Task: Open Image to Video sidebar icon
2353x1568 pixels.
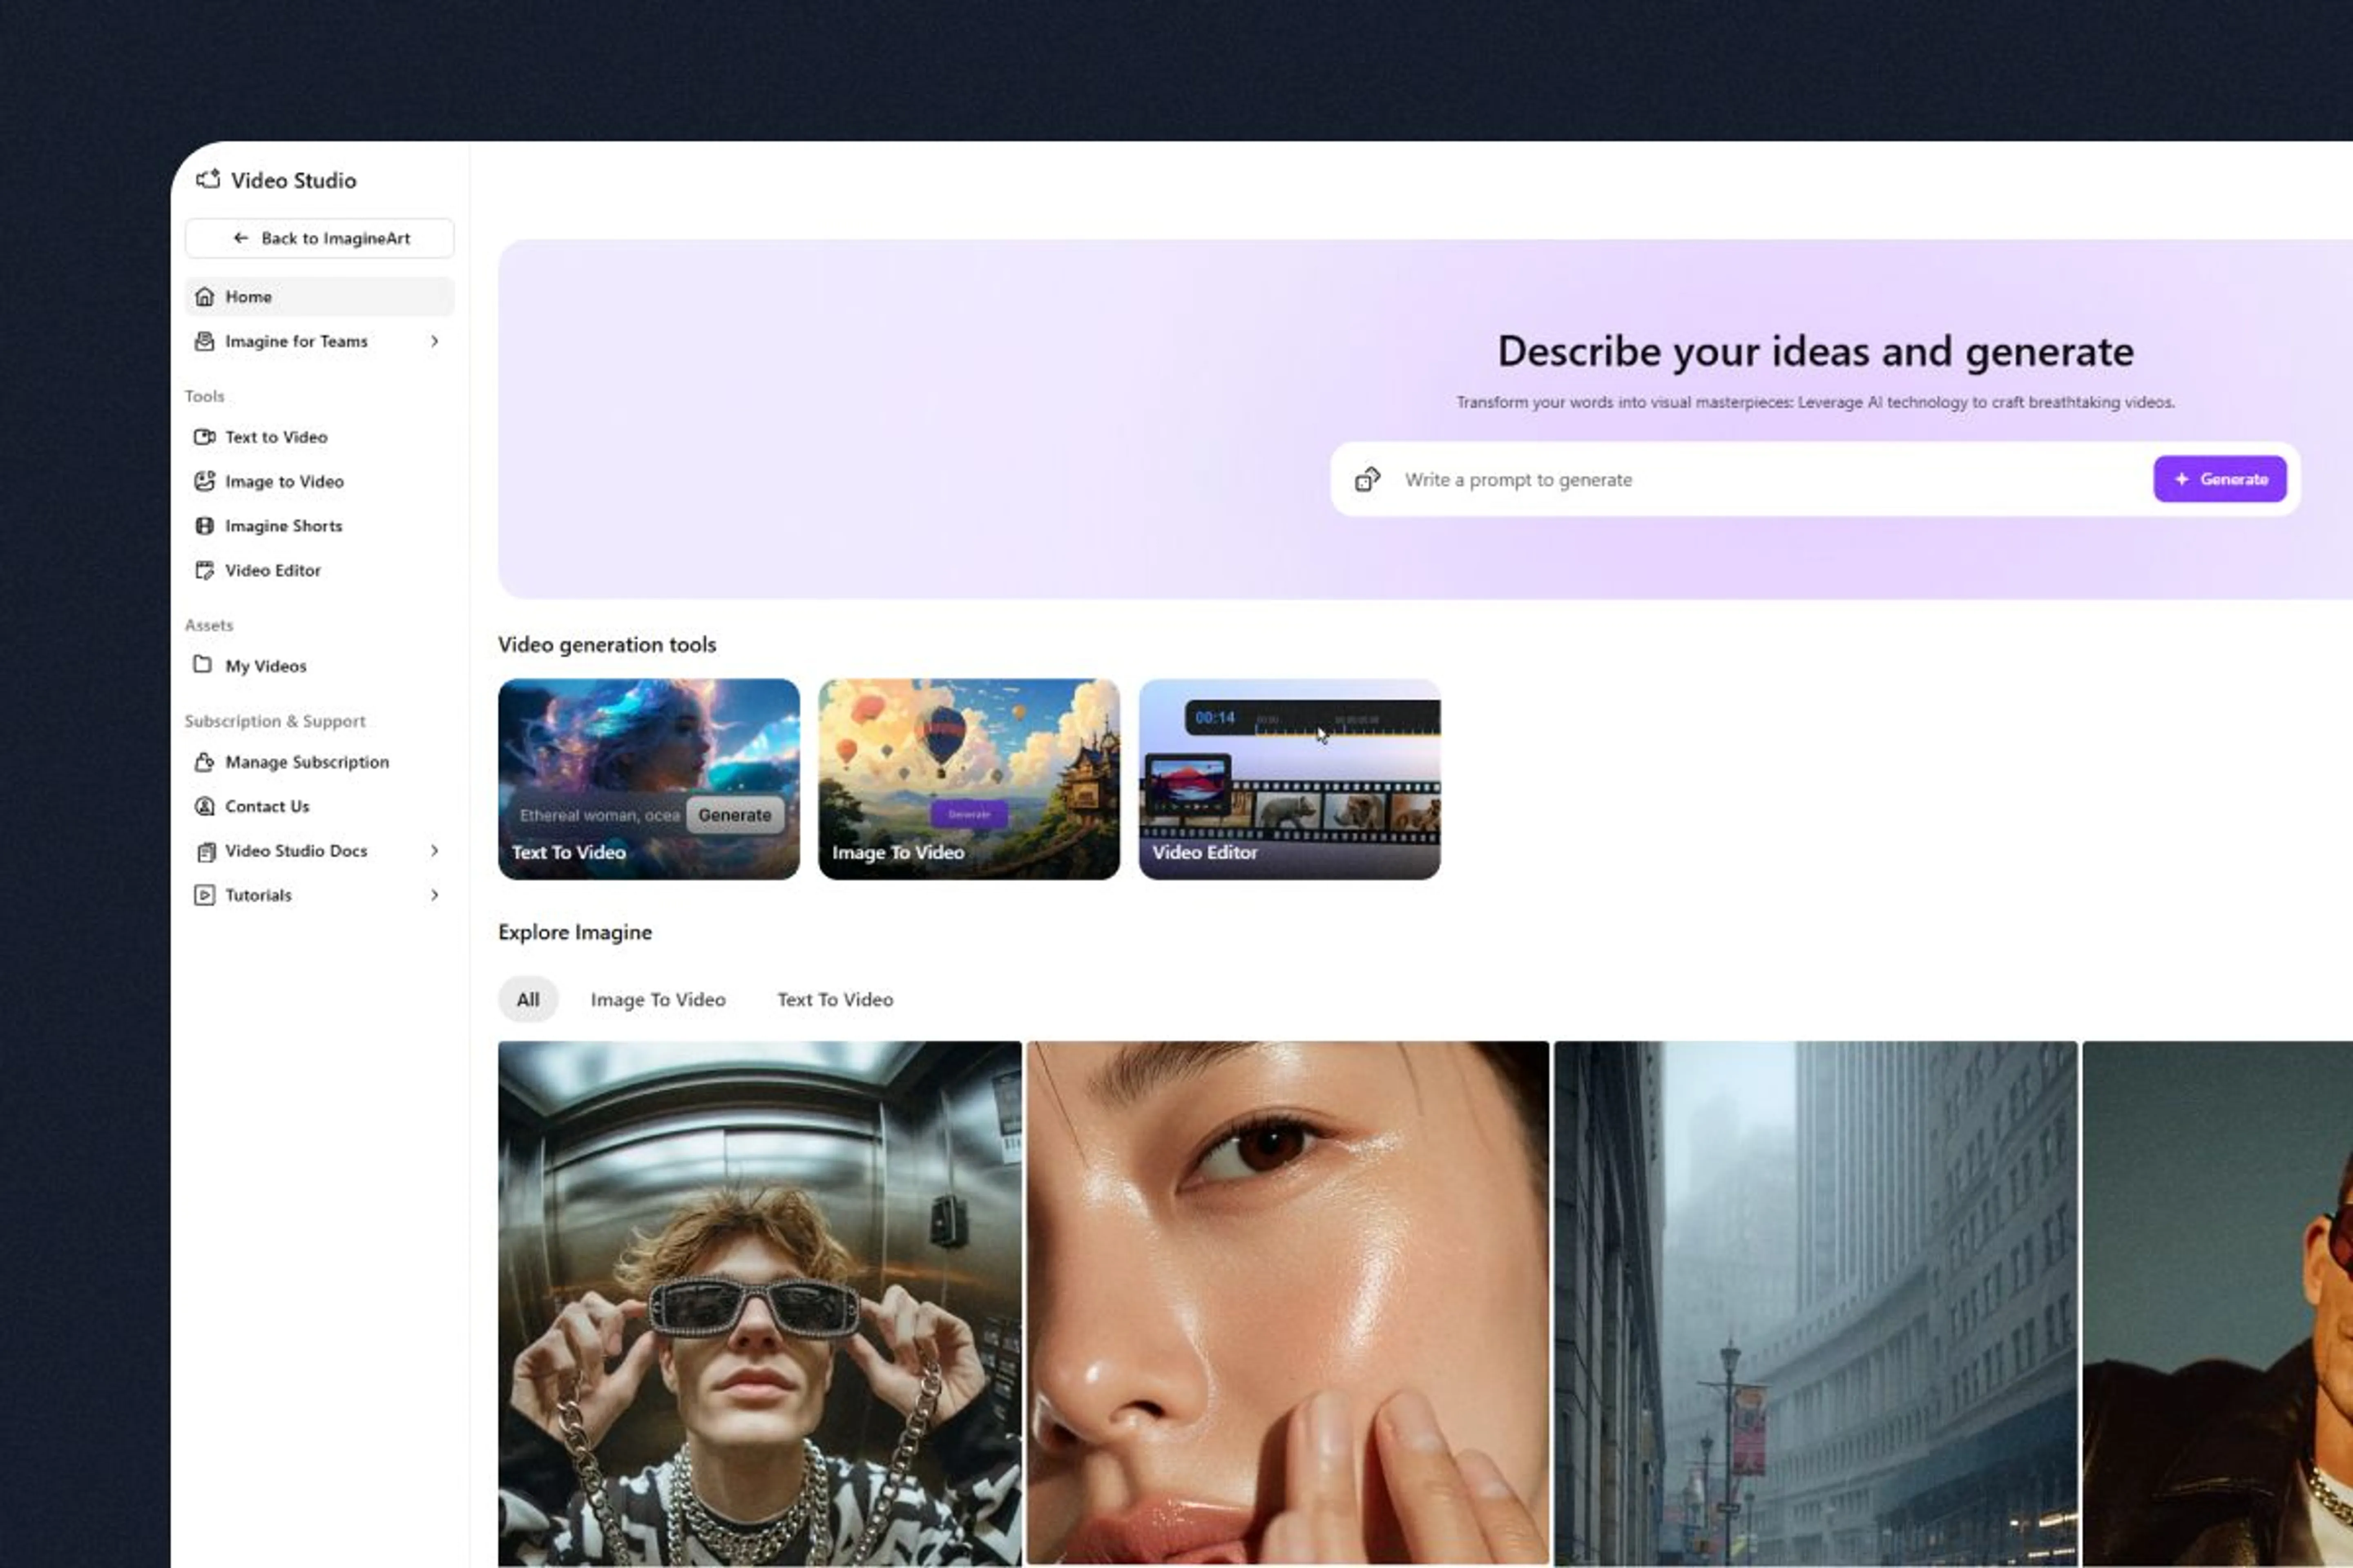Action: [205, 481]
